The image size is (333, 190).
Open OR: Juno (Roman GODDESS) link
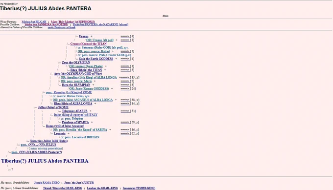pos(89,89)
